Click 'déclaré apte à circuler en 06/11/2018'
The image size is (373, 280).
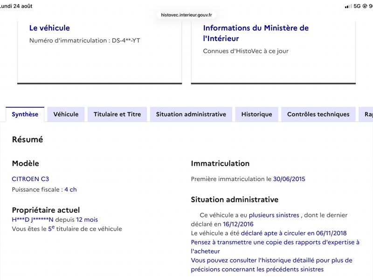294,233
